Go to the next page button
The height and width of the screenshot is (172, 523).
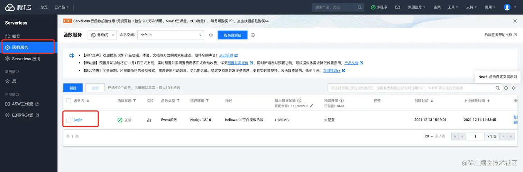(503, 136)
